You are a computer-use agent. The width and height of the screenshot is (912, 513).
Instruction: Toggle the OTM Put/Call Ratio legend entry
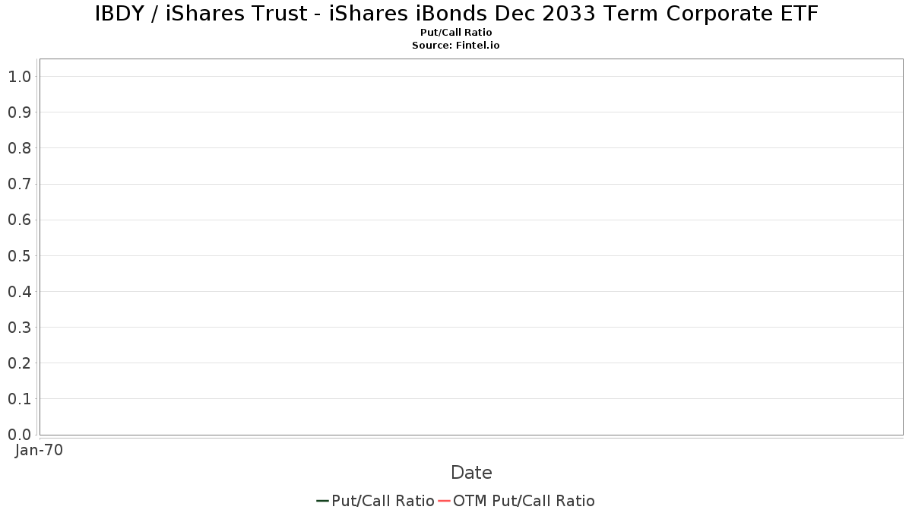pos(516,501)
